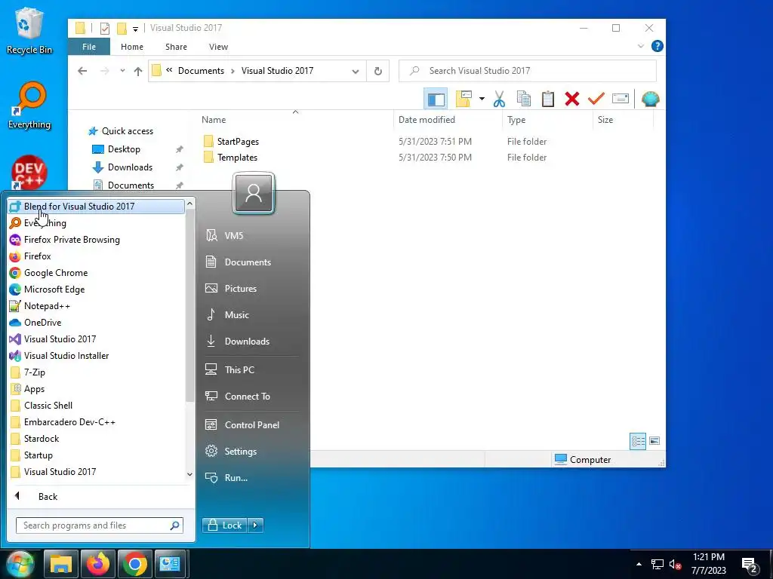Click the Rename icon in Explorer toolbar
The width and height of the screenshot is (773, 579).
point(621,99)
